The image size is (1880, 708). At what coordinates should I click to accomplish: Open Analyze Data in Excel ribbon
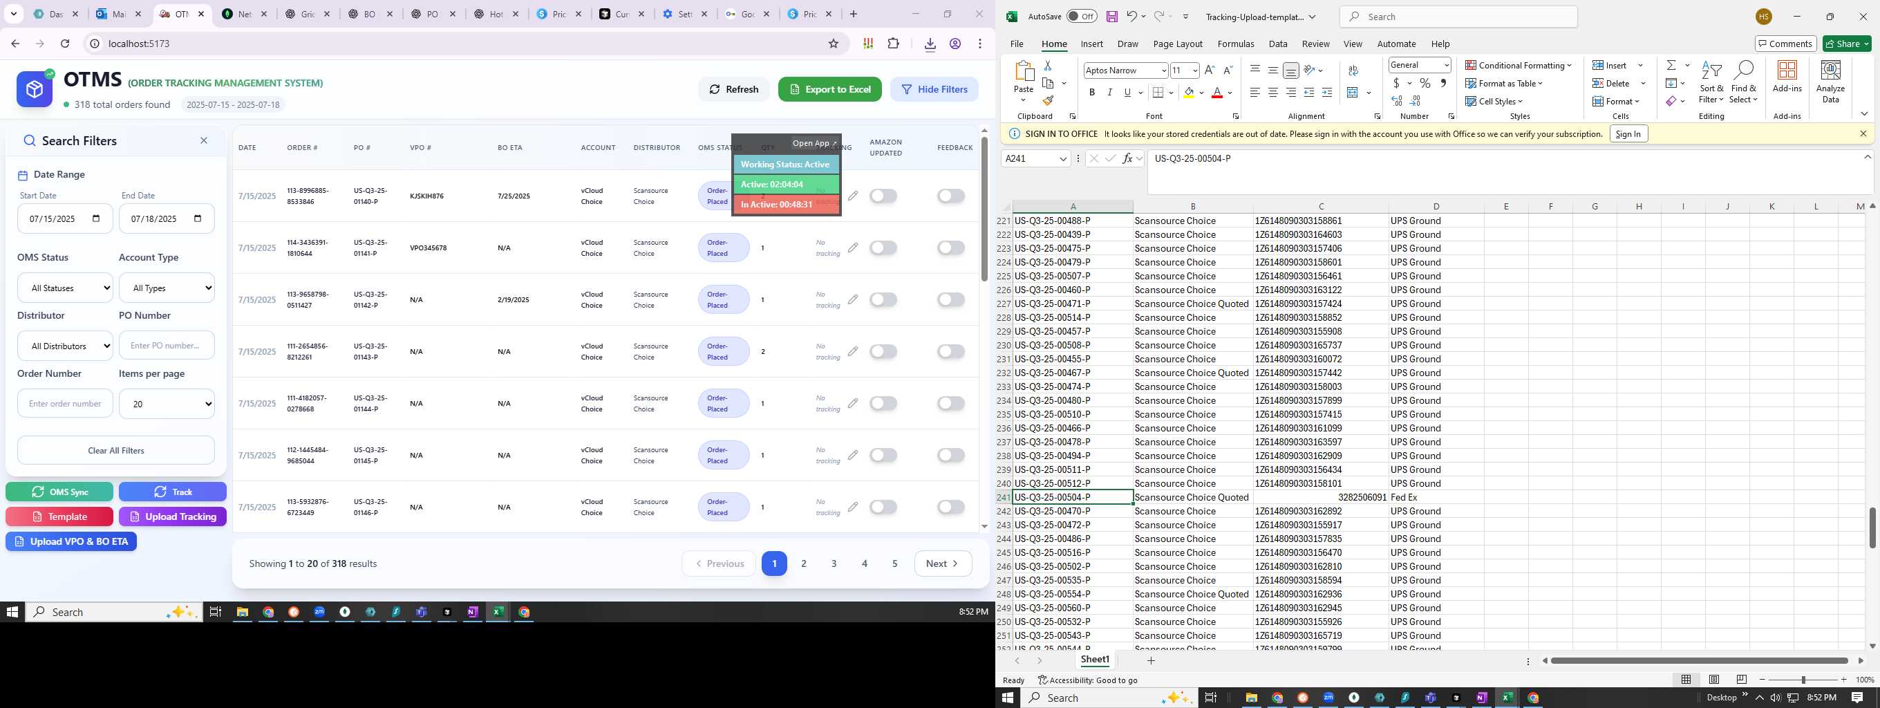point(1830,82)
